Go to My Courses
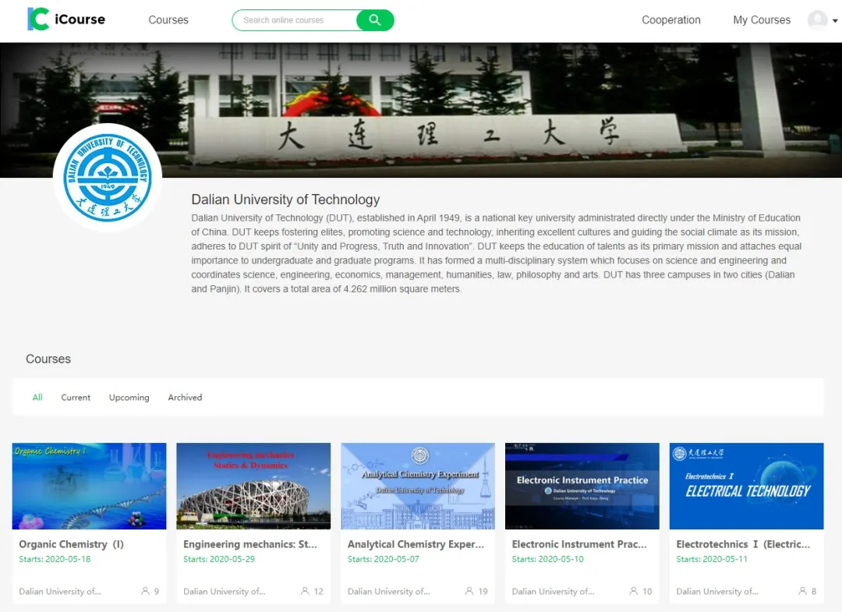 pyautogui.click(x=761, y=20)
